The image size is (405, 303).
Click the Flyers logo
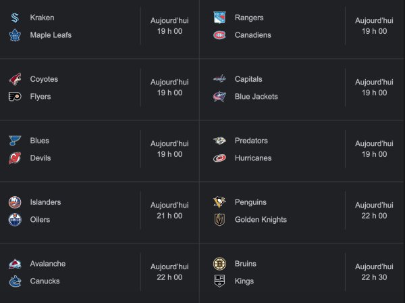(x=15, y=97)
